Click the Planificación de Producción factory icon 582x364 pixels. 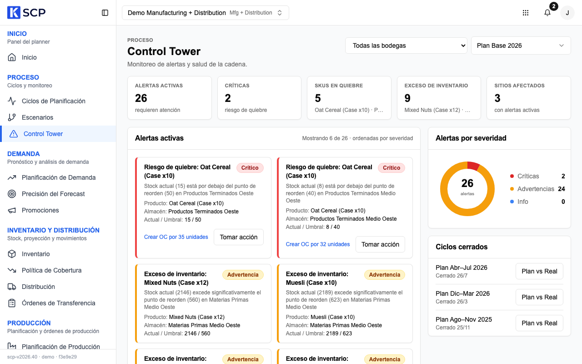12,347
